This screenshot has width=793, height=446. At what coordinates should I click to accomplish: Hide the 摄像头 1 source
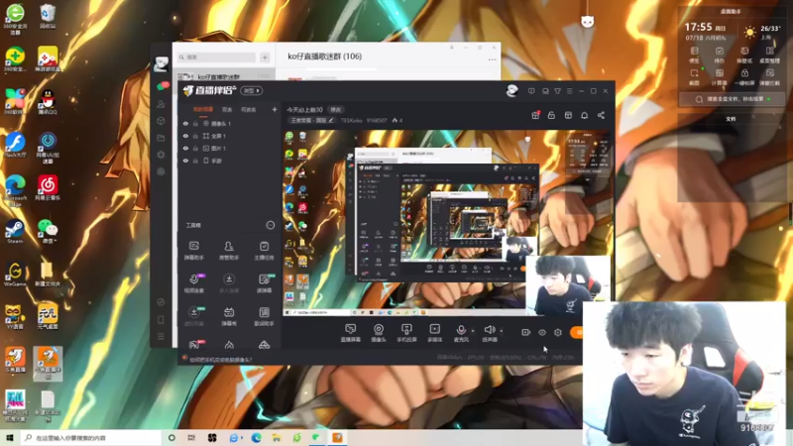click(x=185, y=123)
